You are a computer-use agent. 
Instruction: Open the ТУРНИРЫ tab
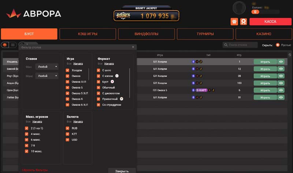(205, 34)
